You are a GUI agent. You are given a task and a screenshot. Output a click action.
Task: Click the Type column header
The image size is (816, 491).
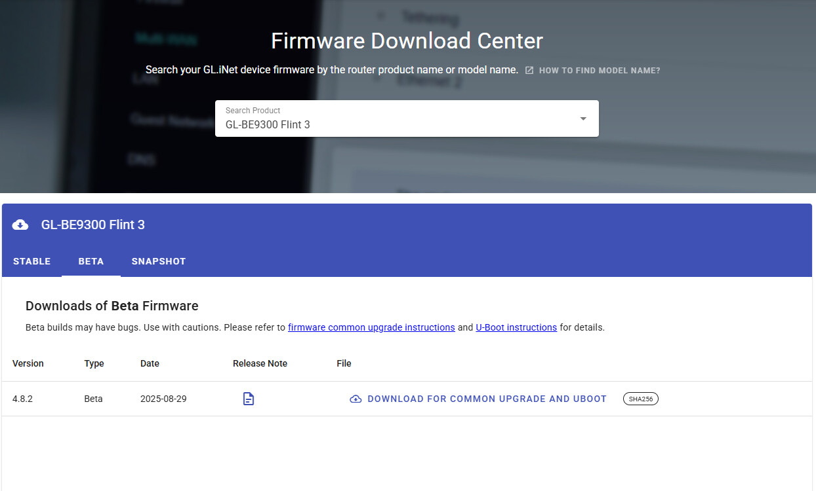point(94,363)
